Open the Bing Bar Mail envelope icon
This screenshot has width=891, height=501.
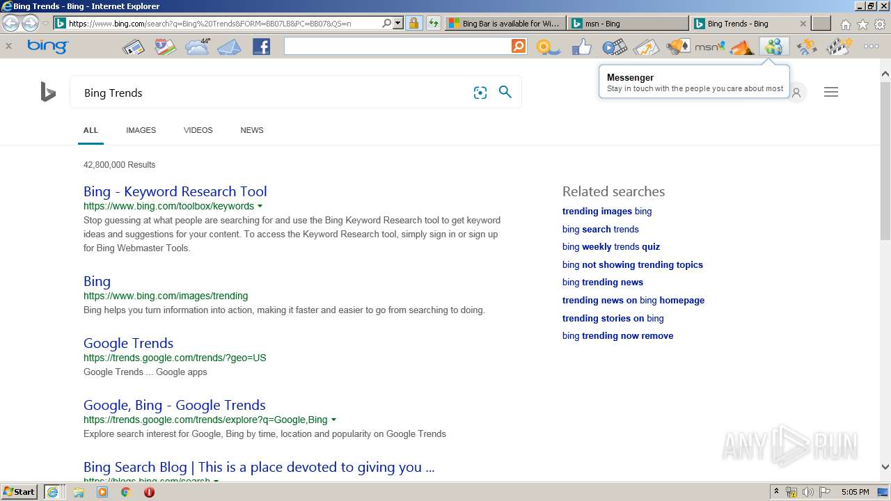229,47
